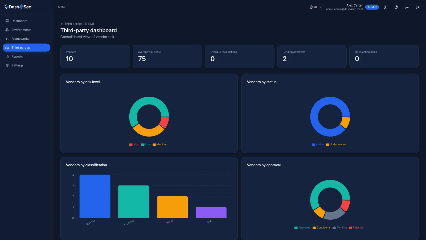Open the help question mark icon
Viewport: 426px width, 240px height.
pyautogui.click(x=396, y=7)
